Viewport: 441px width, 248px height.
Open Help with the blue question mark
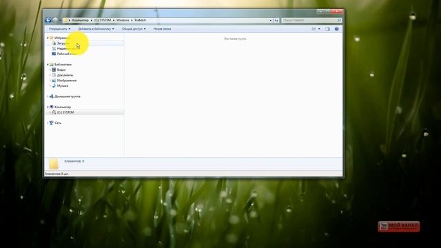click(337, 29)
